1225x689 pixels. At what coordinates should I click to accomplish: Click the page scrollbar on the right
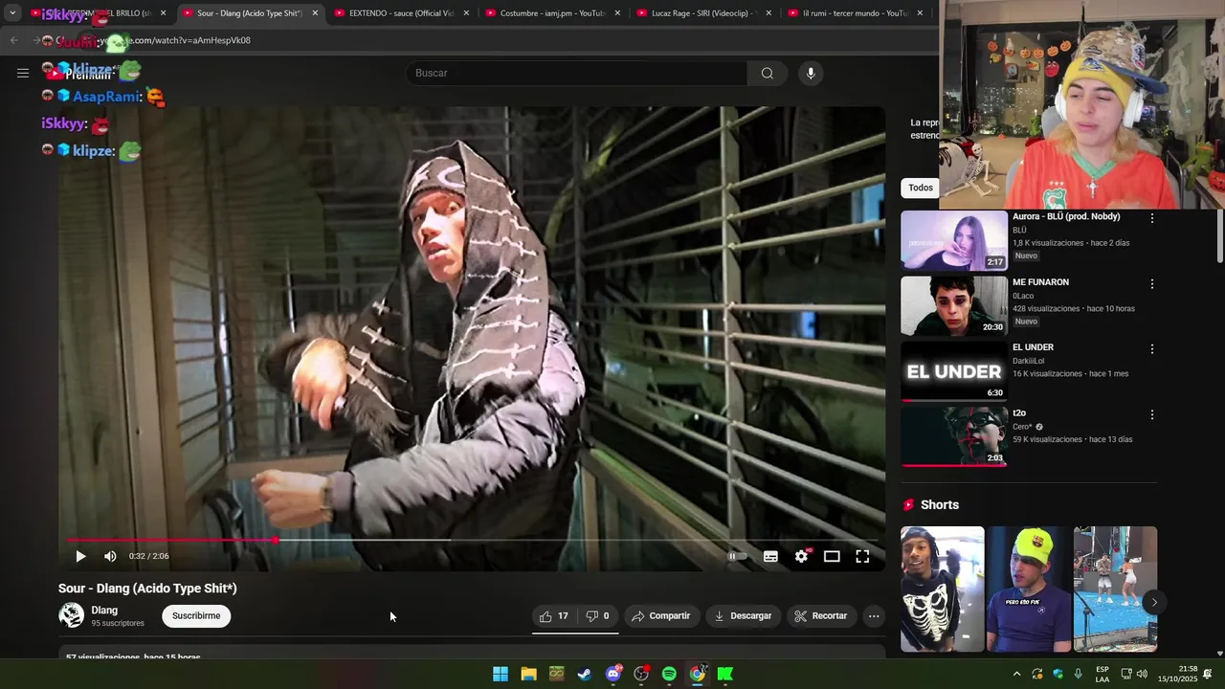coord(1219,235)
